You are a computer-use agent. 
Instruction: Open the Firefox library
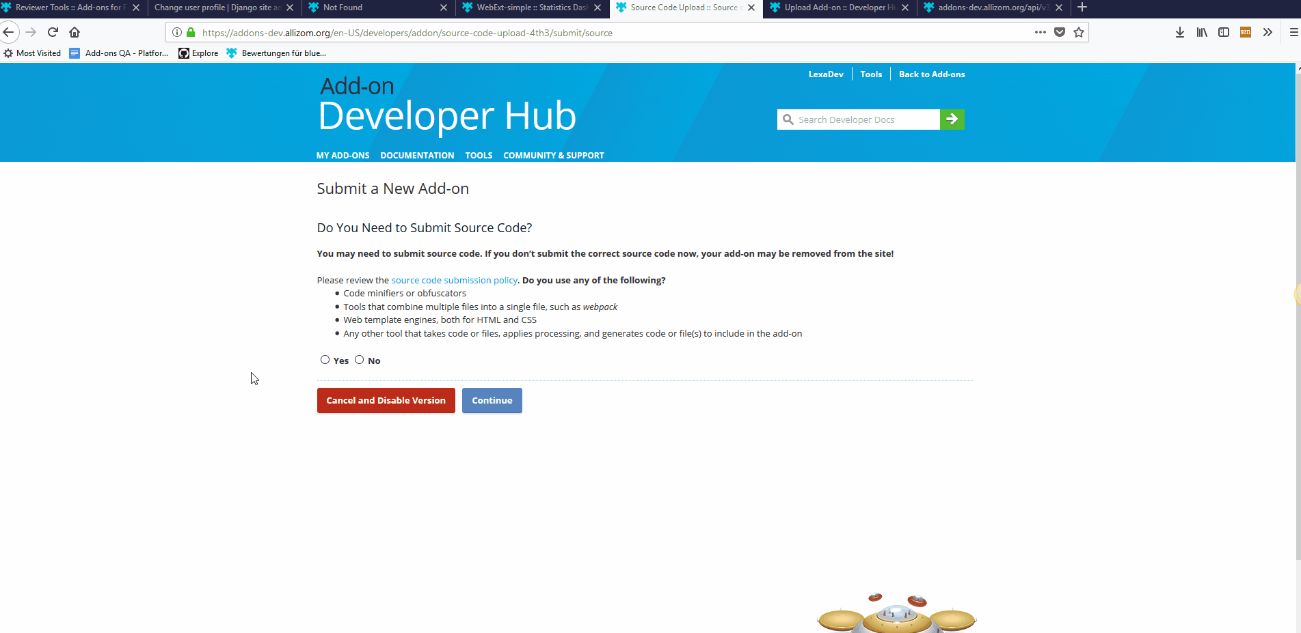[1201, 32]
